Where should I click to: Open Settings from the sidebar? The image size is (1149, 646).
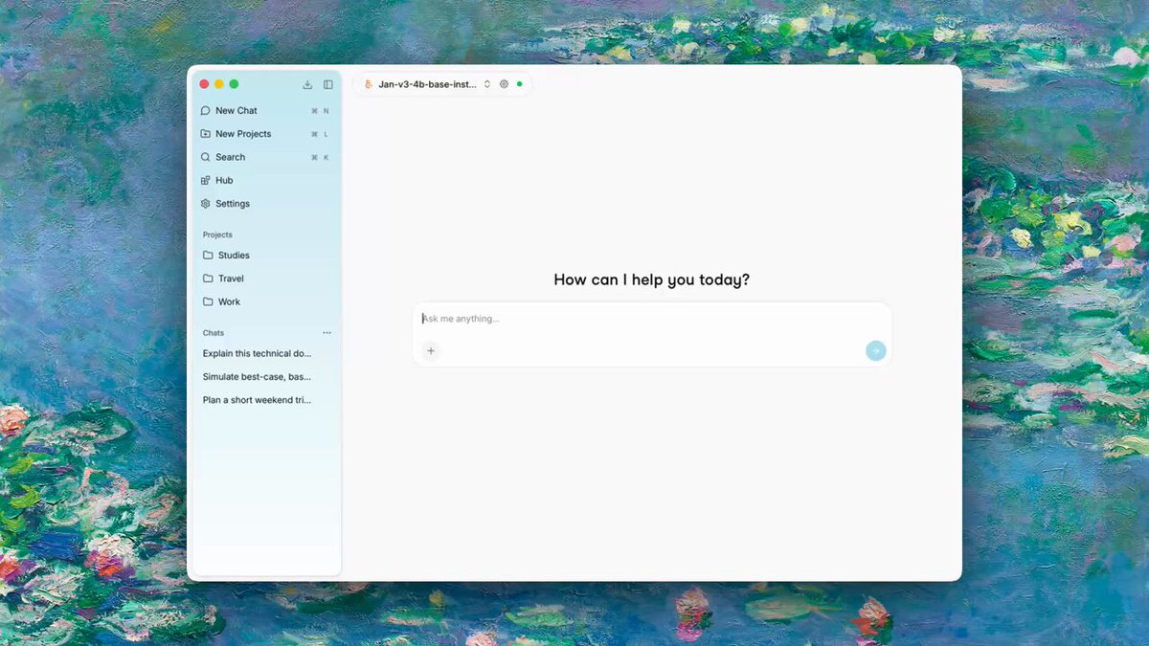232,204
